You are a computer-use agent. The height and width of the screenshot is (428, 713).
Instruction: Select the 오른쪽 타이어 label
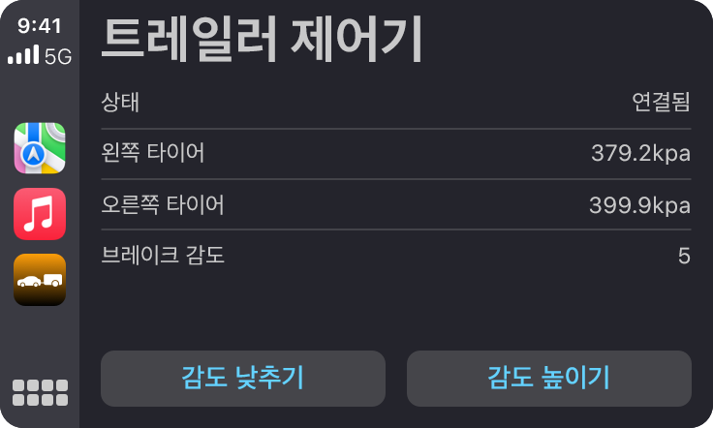[x=163, y=204]
